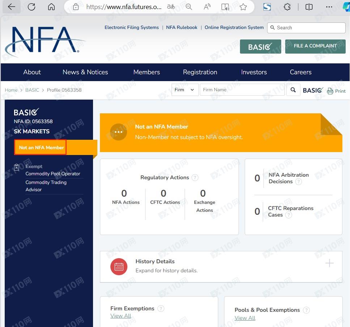Click the Exchange Actions count
Viewport: 350px width, 327px height.
[x=203, y=193]
